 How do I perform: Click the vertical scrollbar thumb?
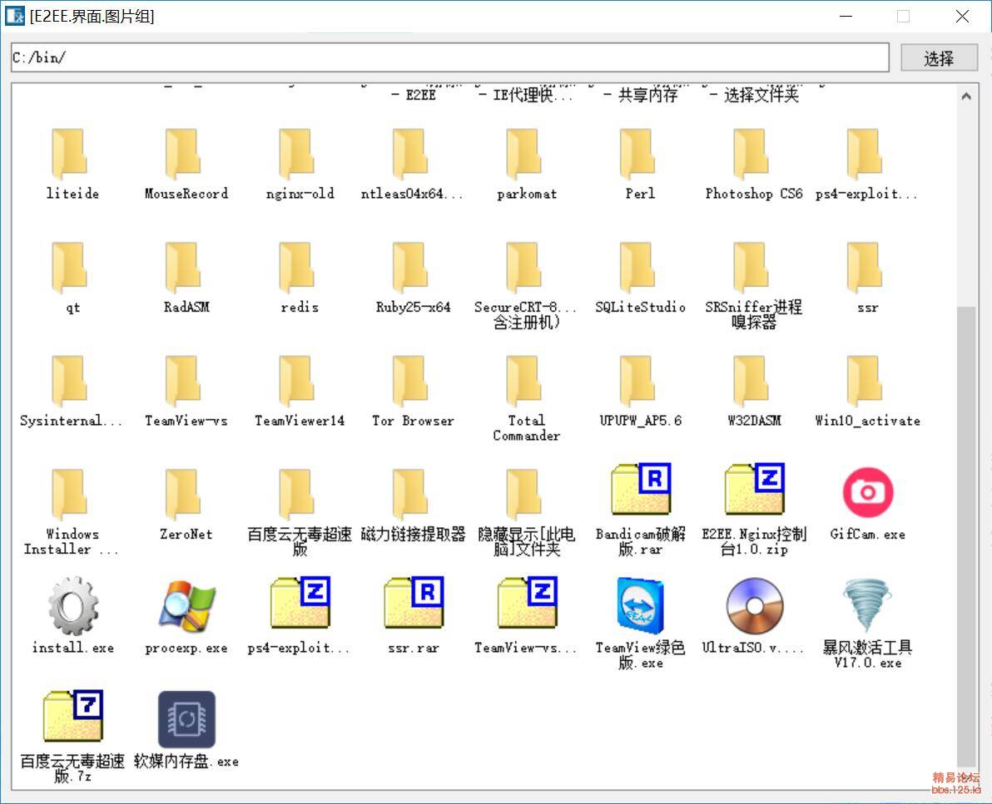[966, 536]
